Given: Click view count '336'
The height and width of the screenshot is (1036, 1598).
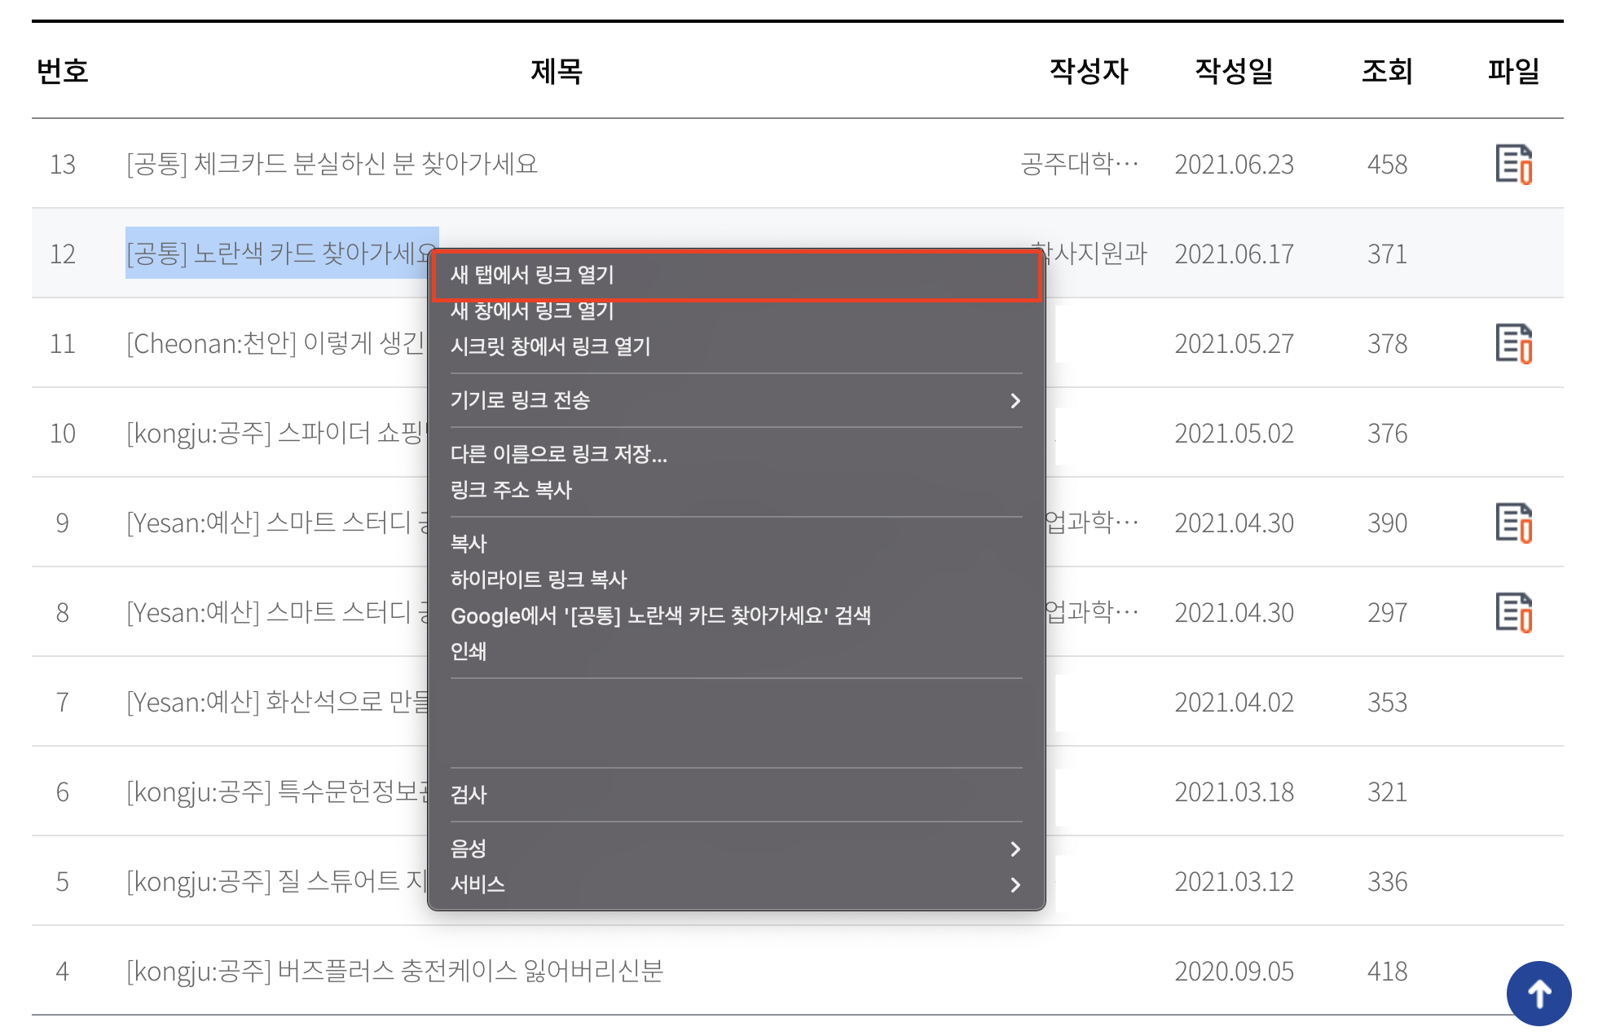Looking at the screenshot, I should pyautogui.click(x=1387, y=882).
